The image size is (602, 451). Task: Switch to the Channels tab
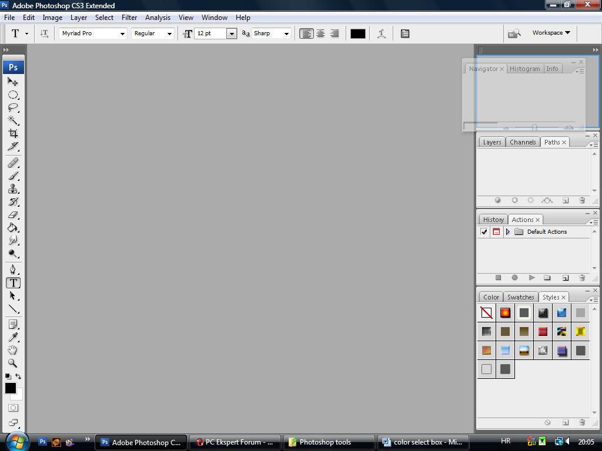coord(523,142)
